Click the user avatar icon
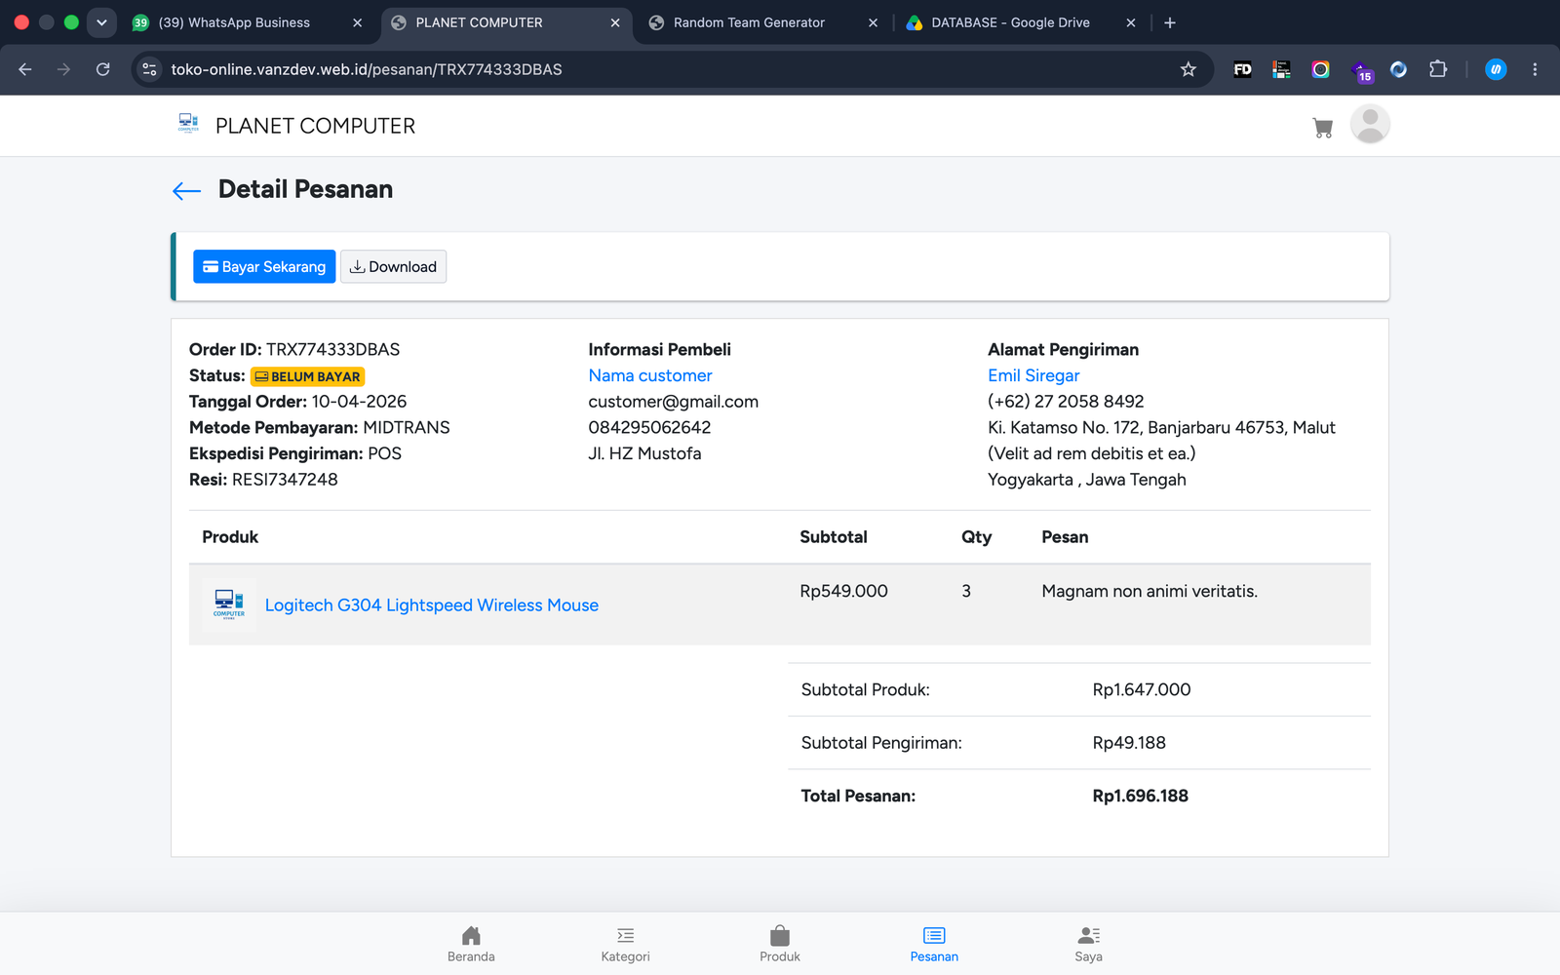 click(1370, 125)
